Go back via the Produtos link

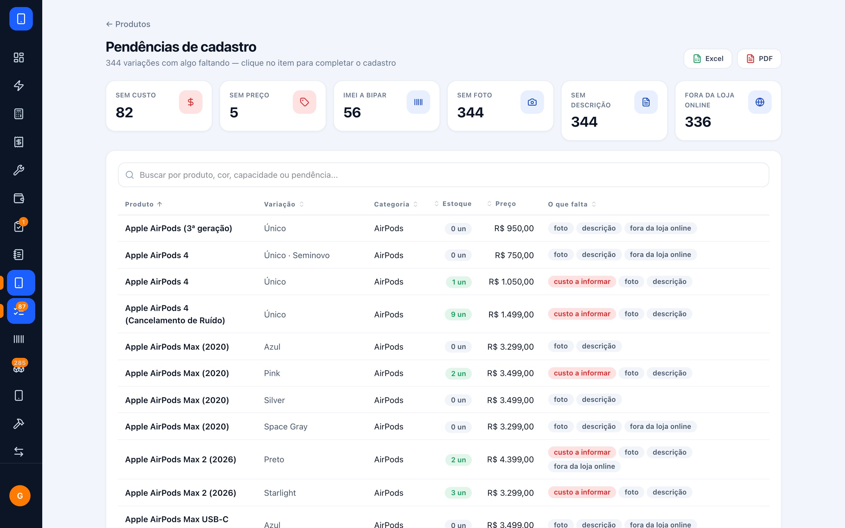(128, 24)
